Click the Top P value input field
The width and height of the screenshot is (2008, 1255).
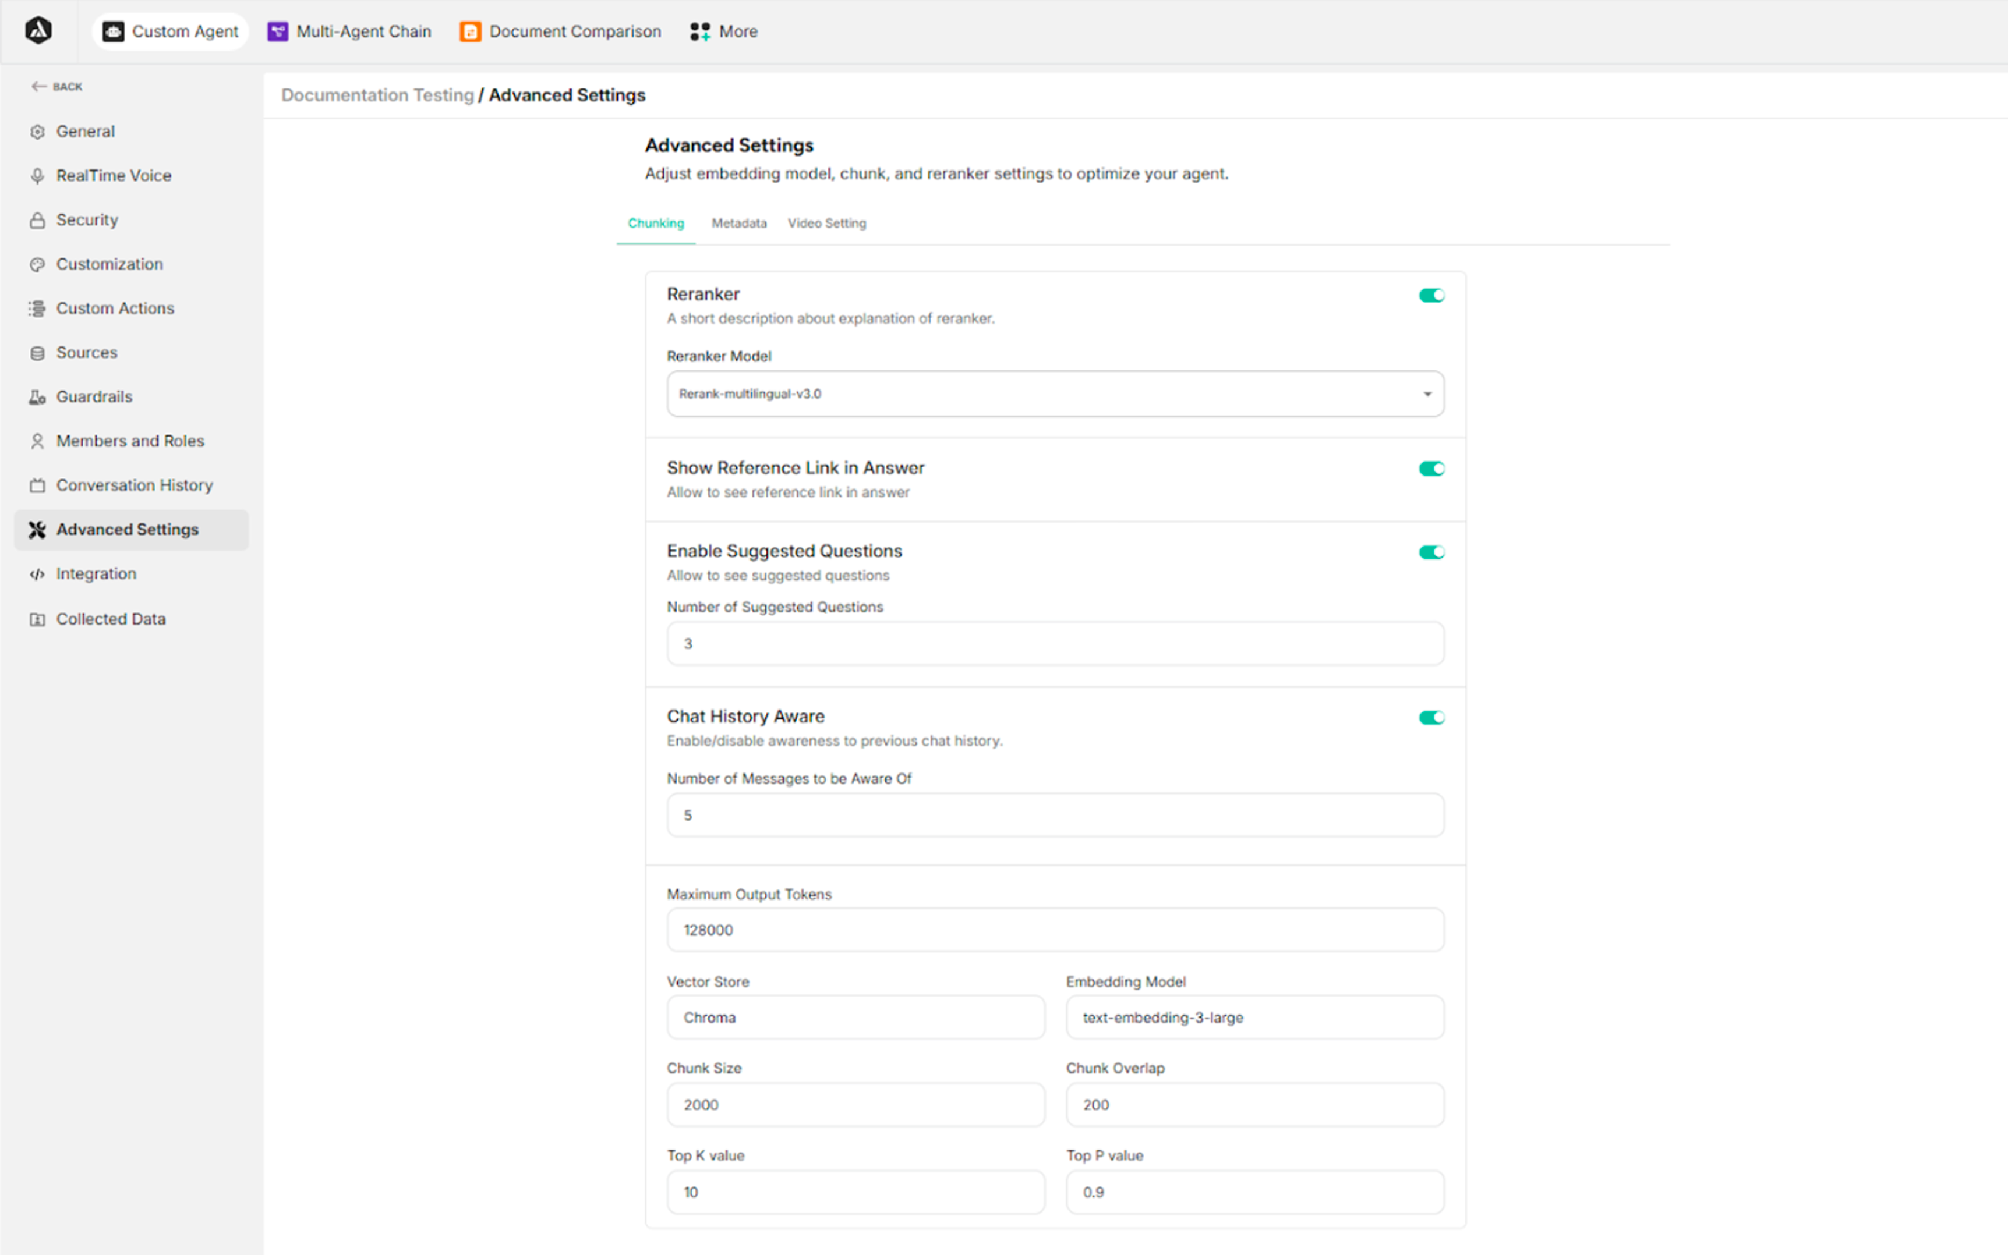click(x=1254, y=1192)
